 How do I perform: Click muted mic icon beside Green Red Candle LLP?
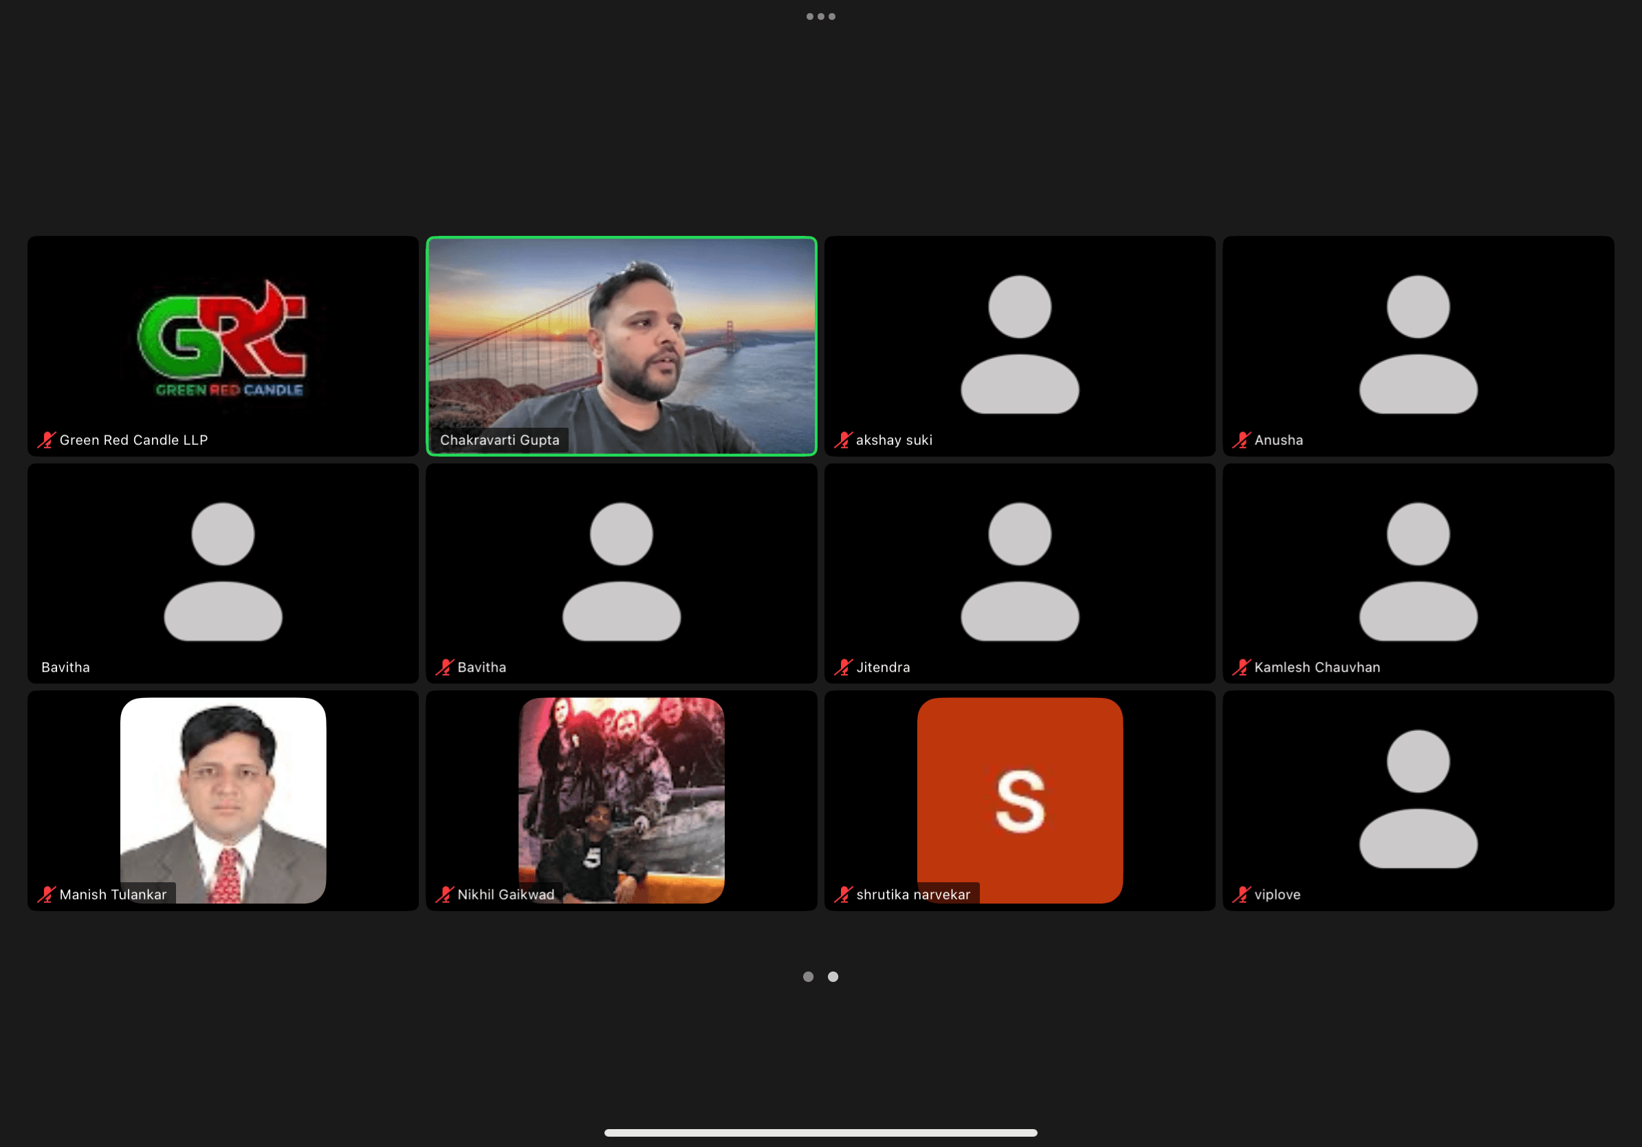click(x=47, y=440)
